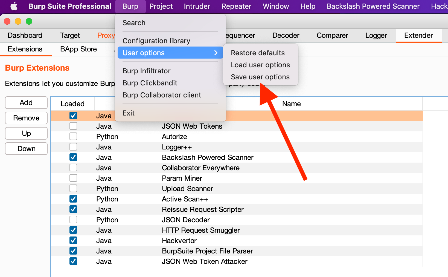Toggle loaded checkbox for JSON Web Tokens

point(73,126)
